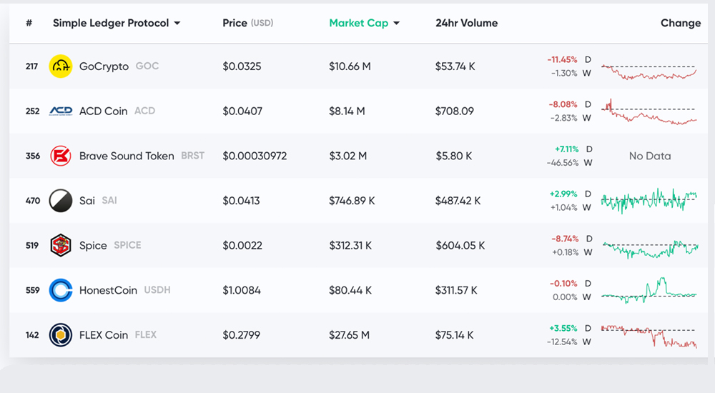Open the Market Cap sort dropdown arrow
Image resolution: width=715 pixels, height=393 pixels.
(x=396, y=24)
